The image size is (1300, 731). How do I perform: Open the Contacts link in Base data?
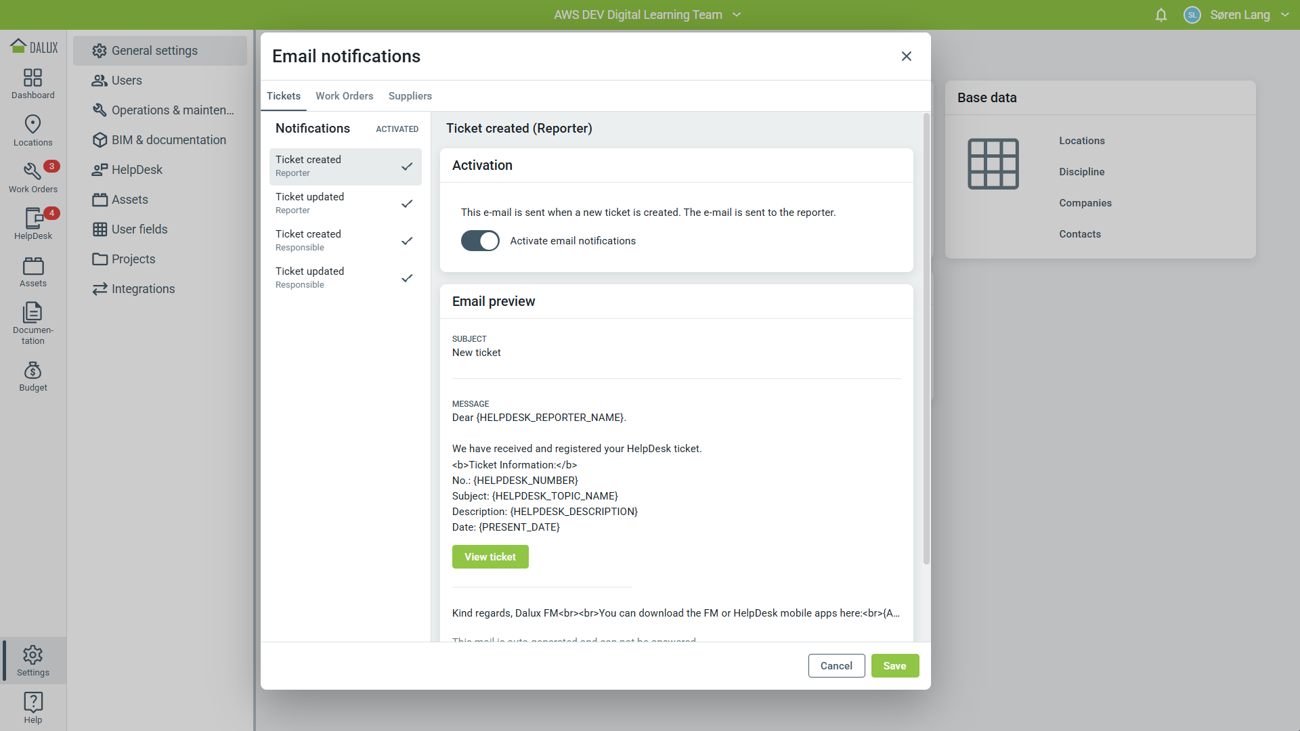point(1080,234)
